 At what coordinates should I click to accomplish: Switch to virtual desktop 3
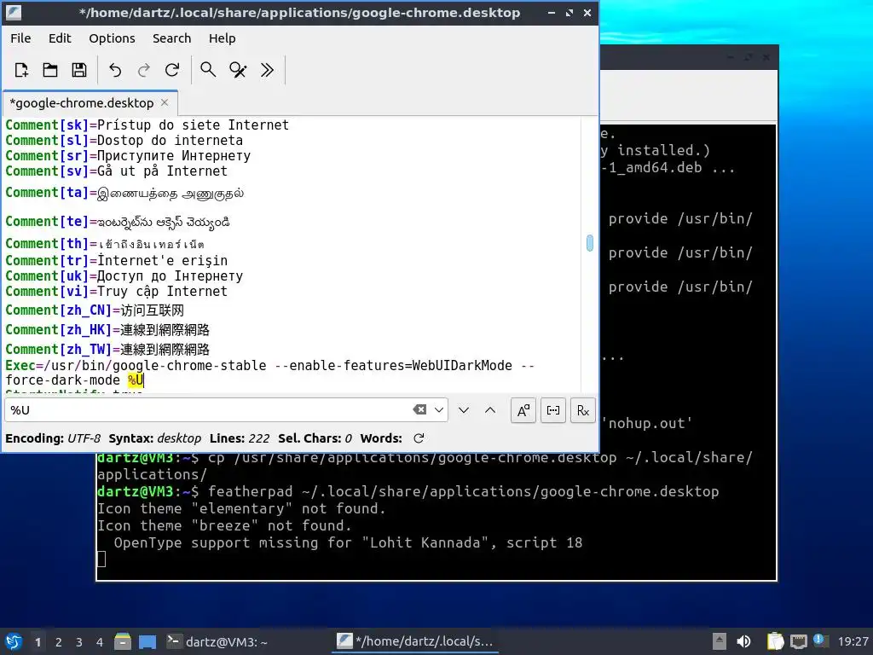point(79,642)
